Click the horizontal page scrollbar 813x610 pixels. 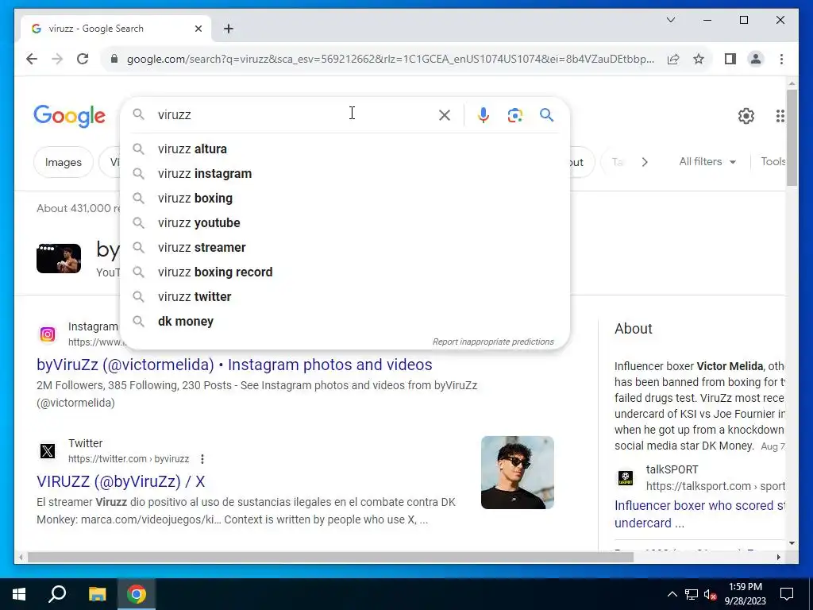pos(330,557)
